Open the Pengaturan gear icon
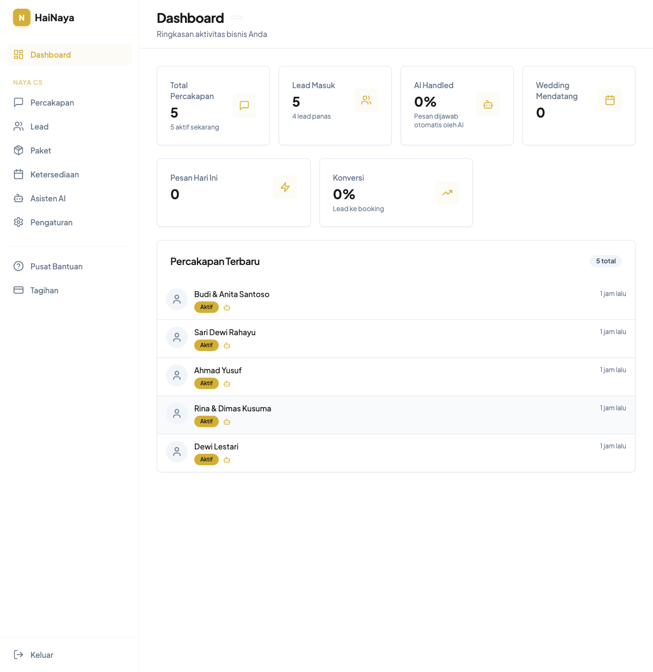 coord(18,222)
